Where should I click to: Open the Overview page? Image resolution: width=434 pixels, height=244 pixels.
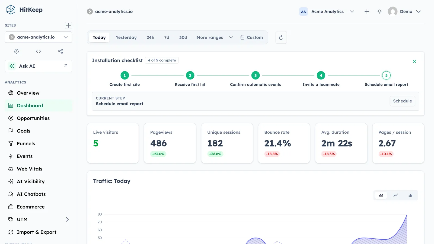pos(39,93)
